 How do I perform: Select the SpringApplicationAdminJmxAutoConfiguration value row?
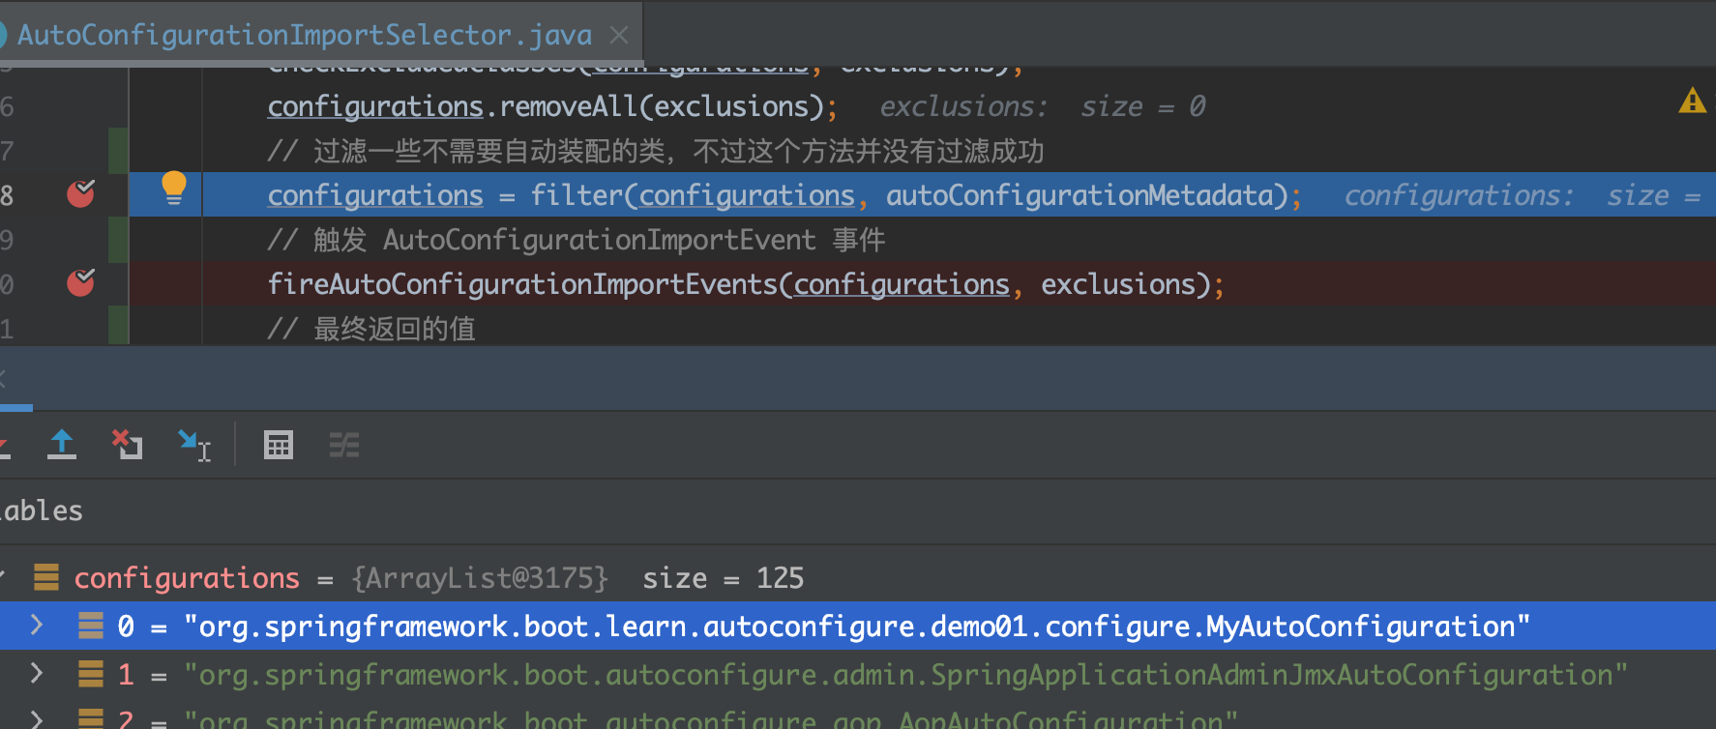coord(858,674)
